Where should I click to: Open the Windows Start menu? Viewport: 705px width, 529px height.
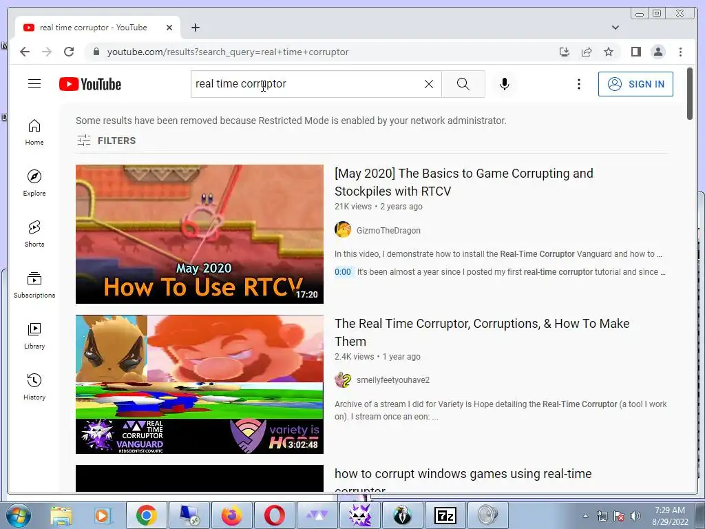coord(19,515)
